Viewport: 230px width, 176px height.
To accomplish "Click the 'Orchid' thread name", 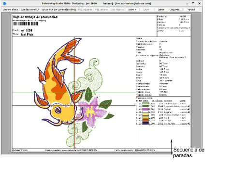I will pos(167,109).
